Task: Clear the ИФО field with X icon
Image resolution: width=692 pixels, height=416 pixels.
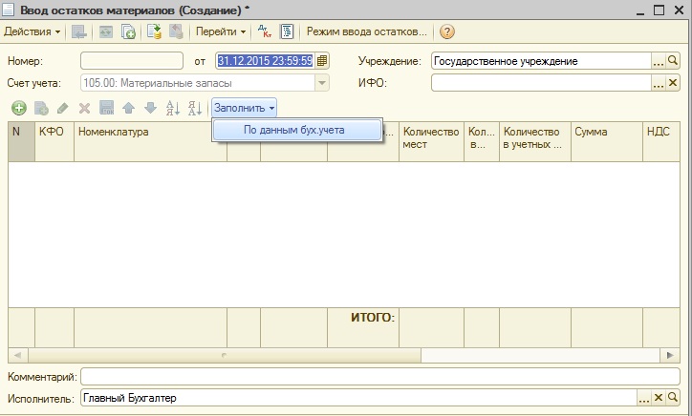Action: point(673,83)
